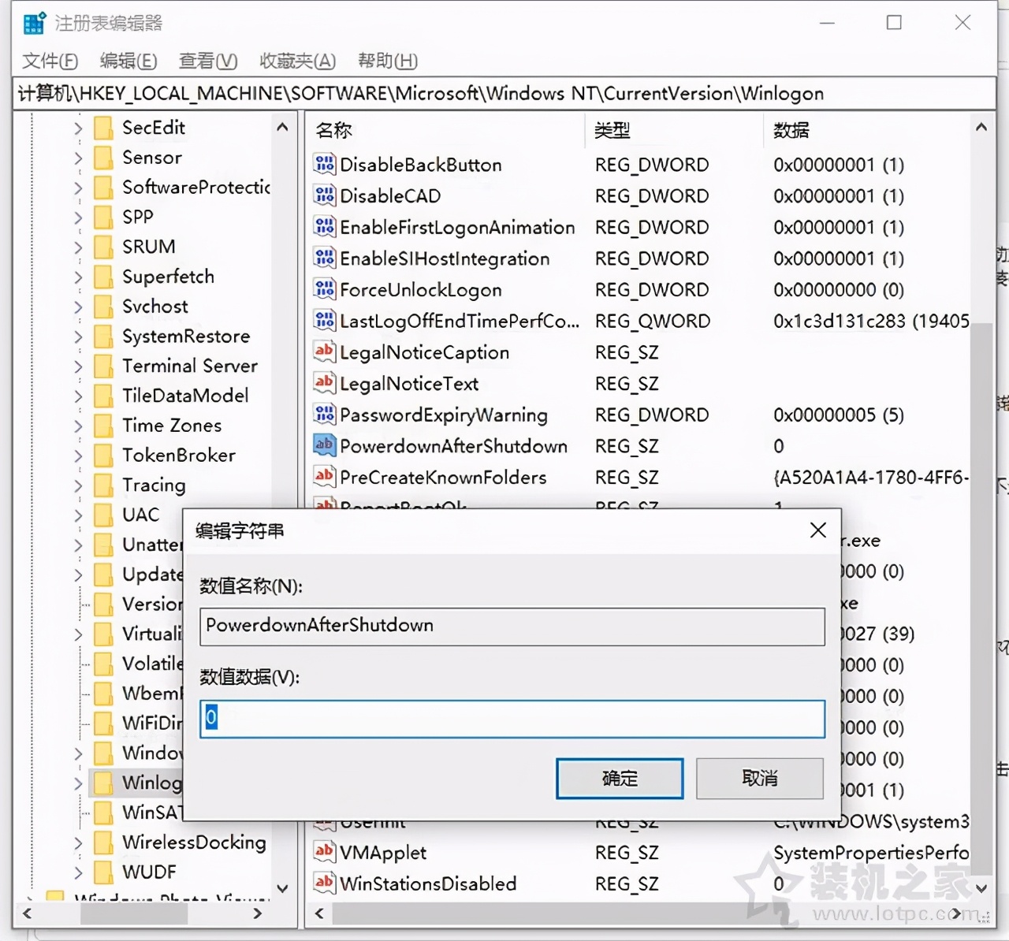Click the WUDF folder icon
Viewport: 1009px width, 941px height.
pyautogui.click(x=103, y=872)
